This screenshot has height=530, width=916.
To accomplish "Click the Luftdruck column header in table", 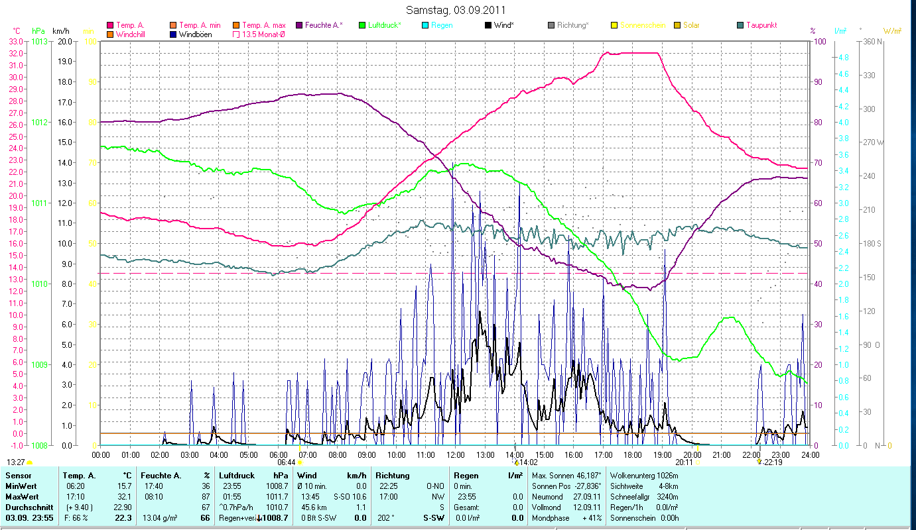I will pyautogui.click(x=237, y=476).
